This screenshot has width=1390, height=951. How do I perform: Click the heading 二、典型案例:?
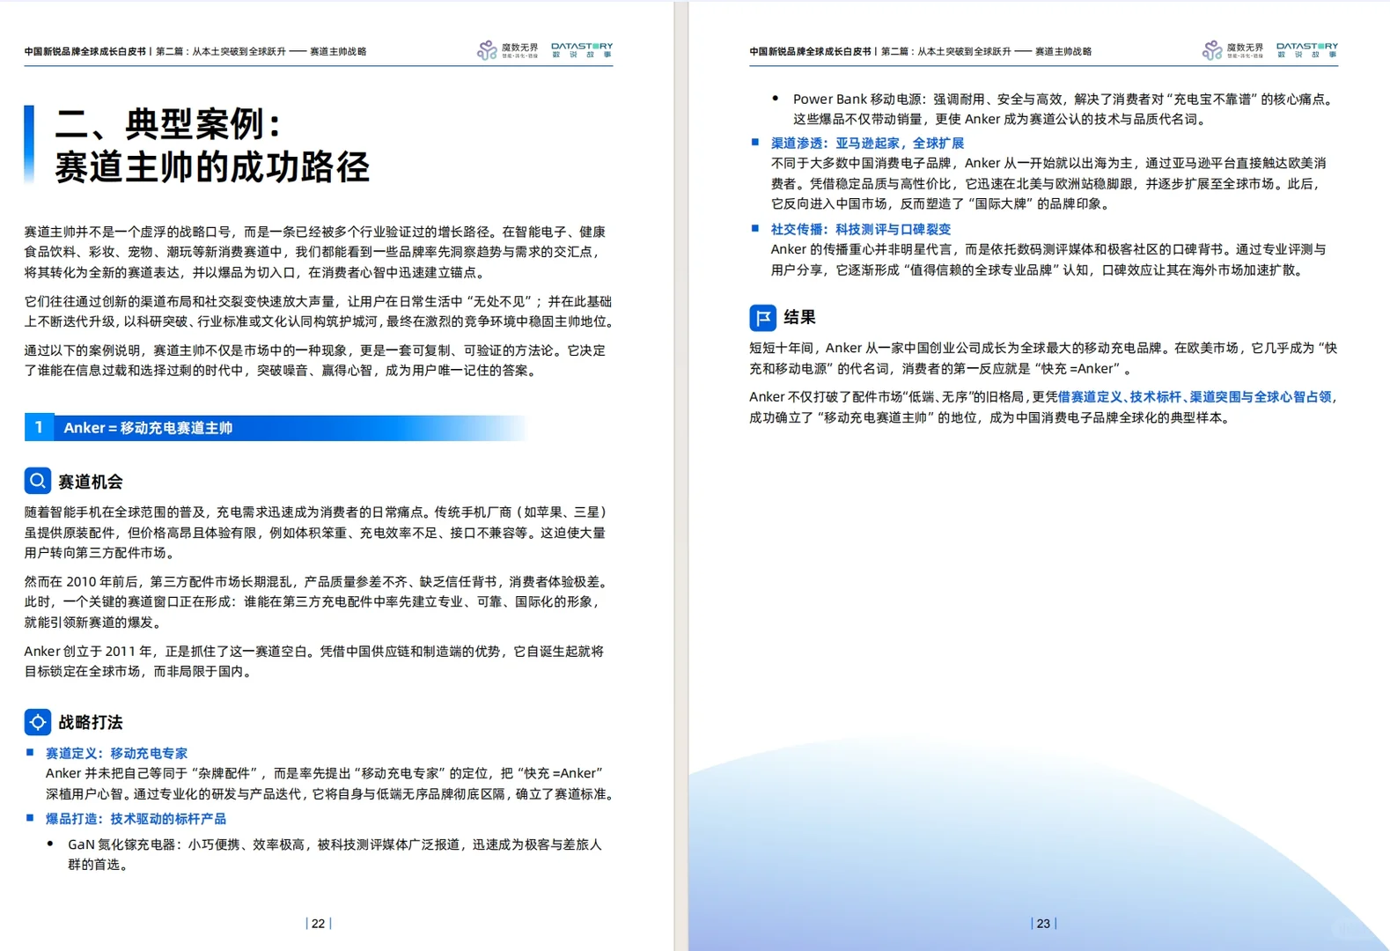click(x=170, y=124)
